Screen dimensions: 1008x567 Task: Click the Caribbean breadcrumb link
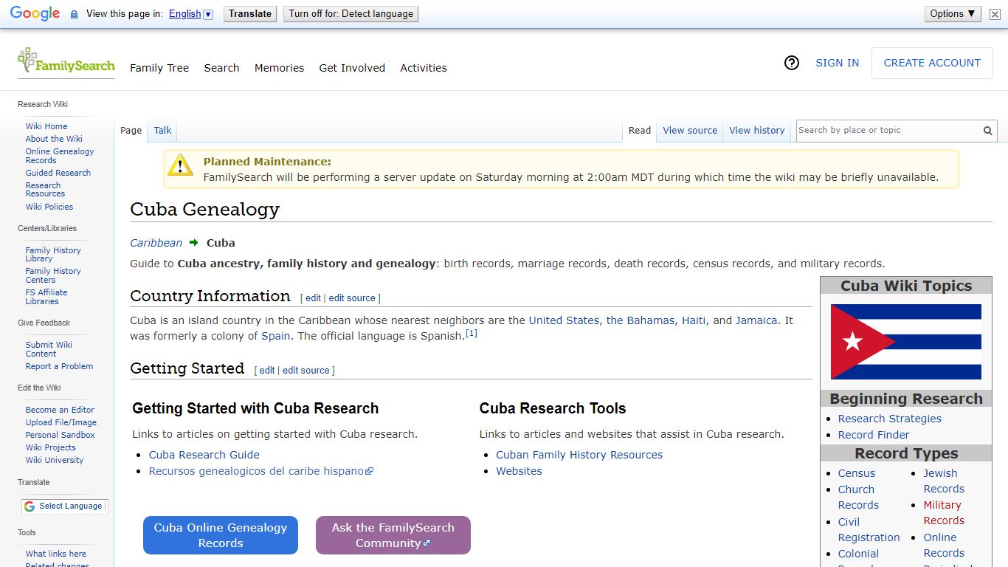point(156,242)
